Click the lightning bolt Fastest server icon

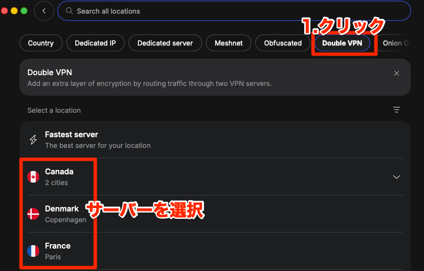tap(33, 140)
